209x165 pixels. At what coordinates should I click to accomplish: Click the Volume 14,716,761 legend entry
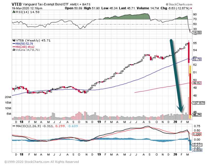click(28, 50)
